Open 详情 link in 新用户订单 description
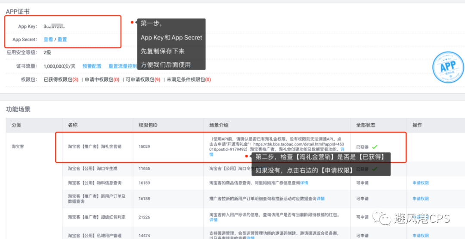This screenshot has width=465, height=239. pos(320,199)
